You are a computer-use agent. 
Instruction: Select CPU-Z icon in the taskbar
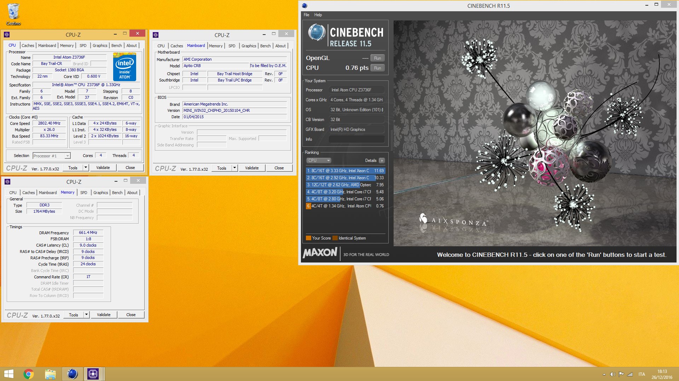click(x=93, y=374)
